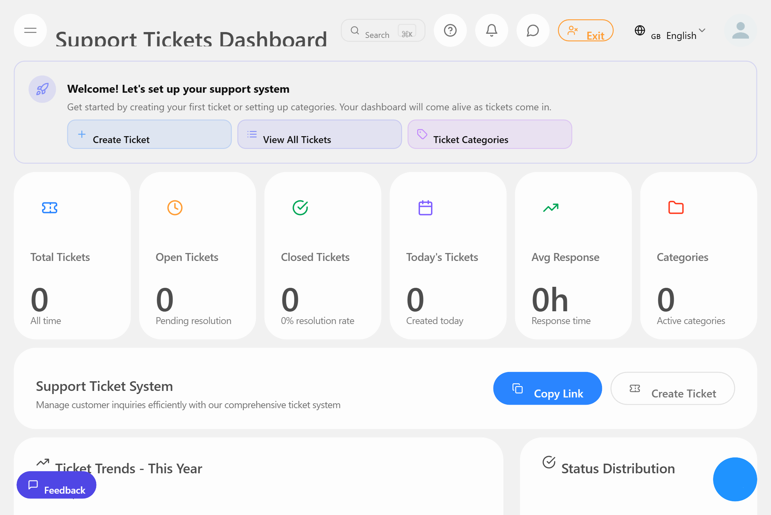
Task: Open the notifications bell
Action: point(491,30)
